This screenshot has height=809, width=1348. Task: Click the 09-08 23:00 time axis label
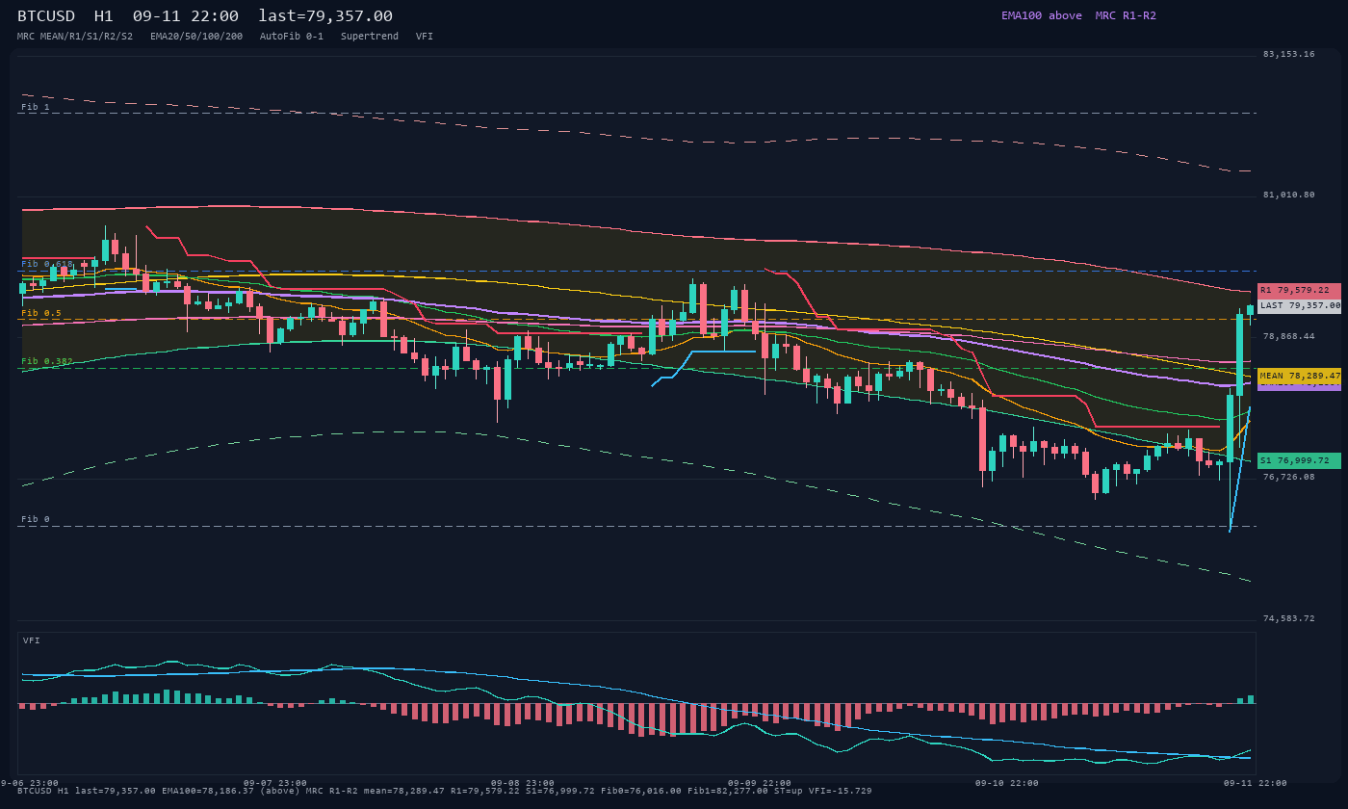point(523,783)
